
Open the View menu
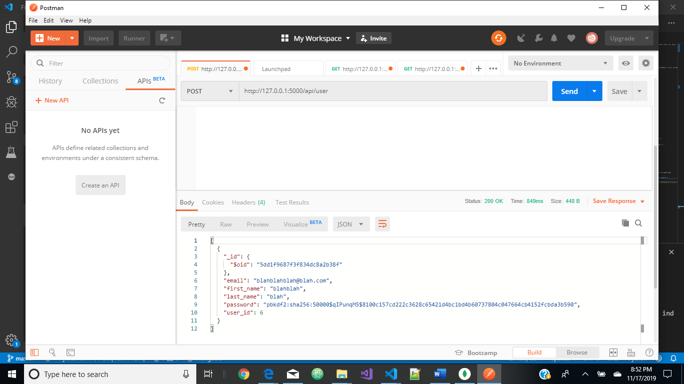pos(67,20)
